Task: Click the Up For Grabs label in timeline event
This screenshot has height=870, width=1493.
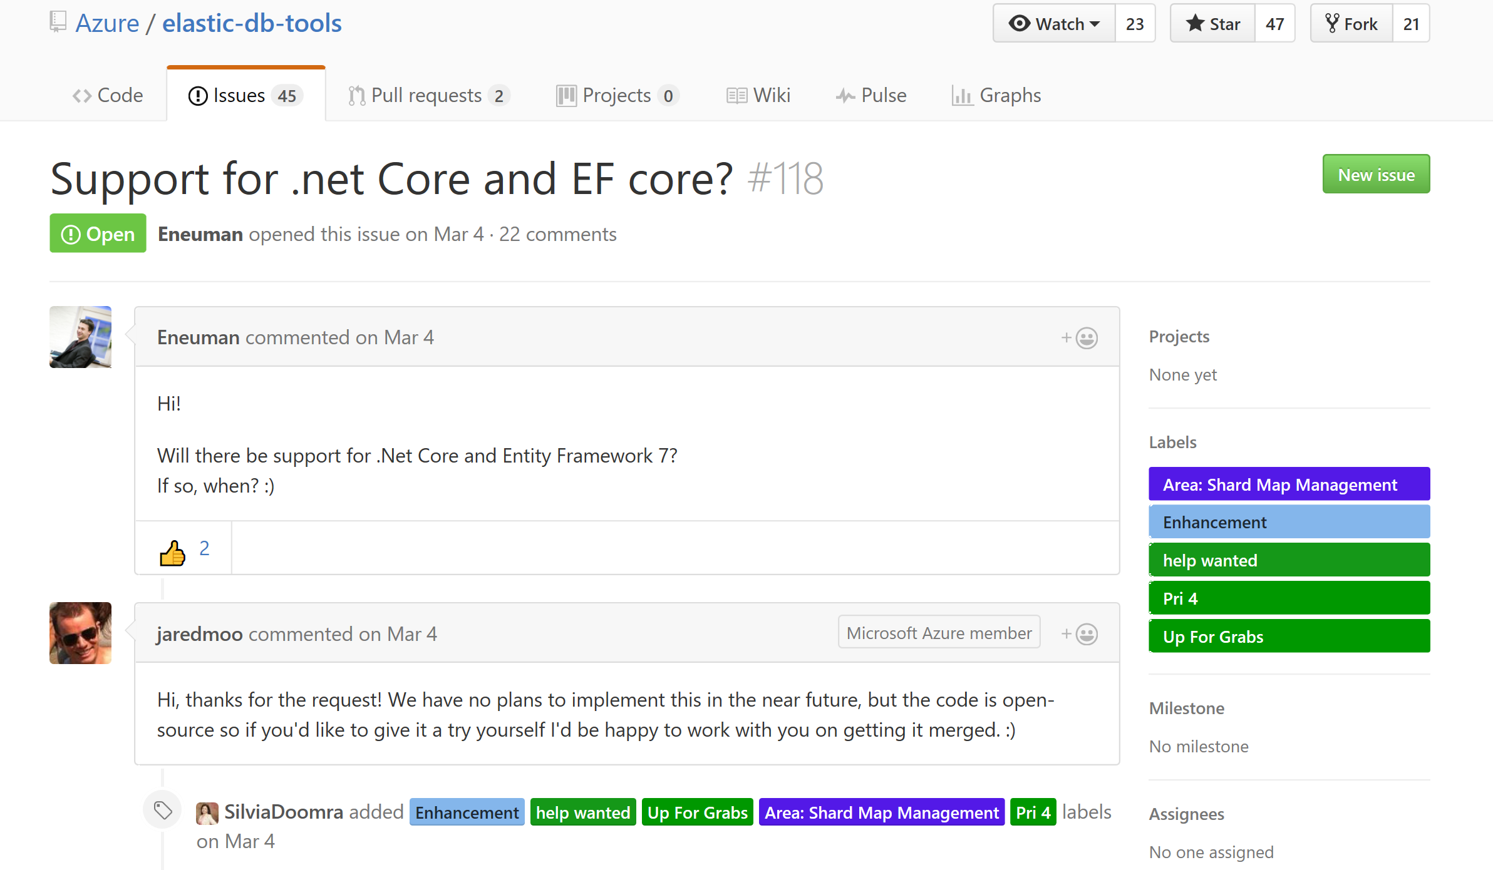Action: pos(698,812)
